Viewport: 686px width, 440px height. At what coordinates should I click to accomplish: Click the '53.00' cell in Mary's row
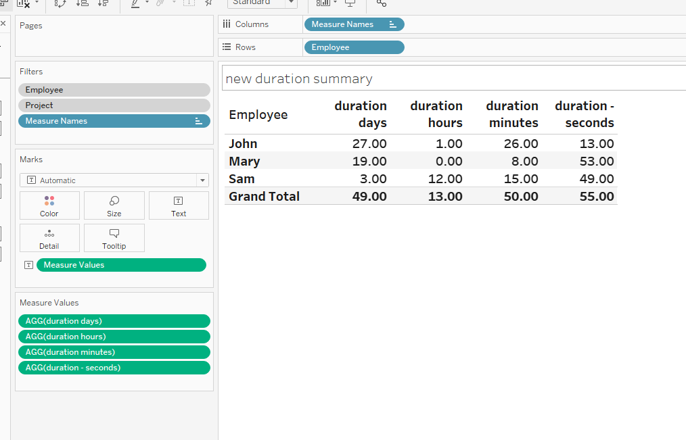pyautogui.click(x=597, y=161)
